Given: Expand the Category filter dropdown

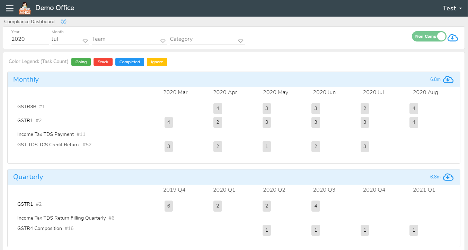Looking at the screenshot, I should [x=241, y=41].
